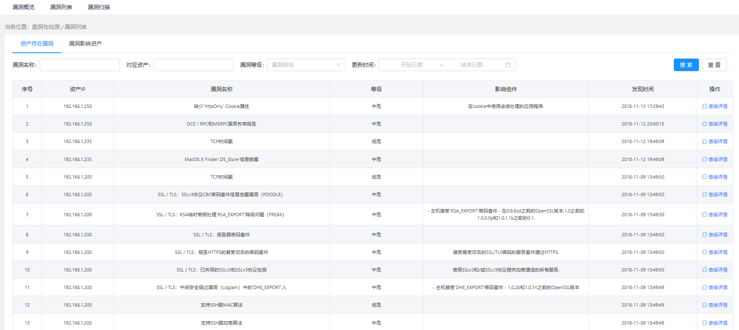This screenshot has width=739, height=330.
Task: Open the 开始日期 start date picker
Action: 411,65
